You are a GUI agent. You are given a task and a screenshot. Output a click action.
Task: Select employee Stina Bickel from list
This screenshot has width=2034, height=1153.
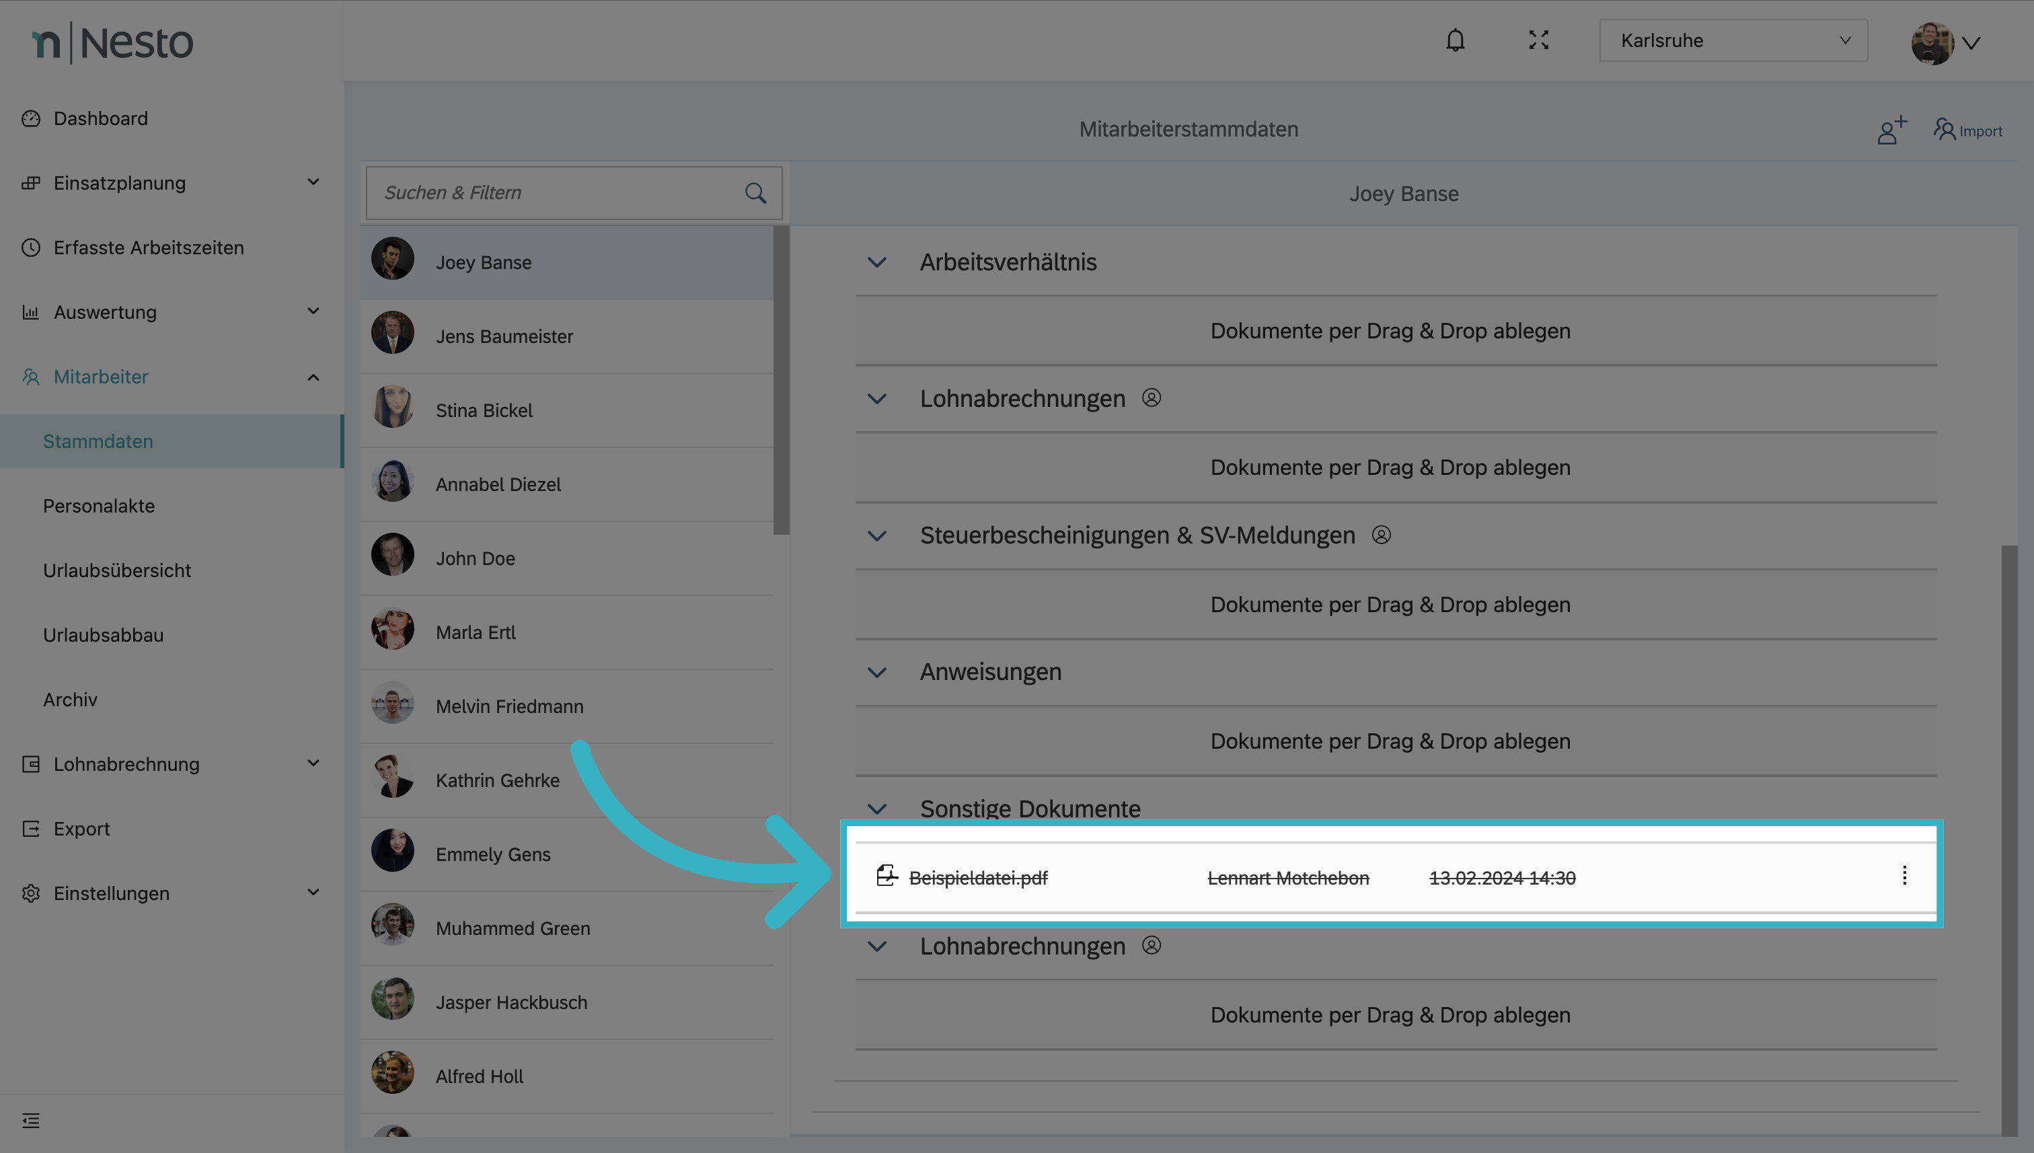click(x=484, y=410)
